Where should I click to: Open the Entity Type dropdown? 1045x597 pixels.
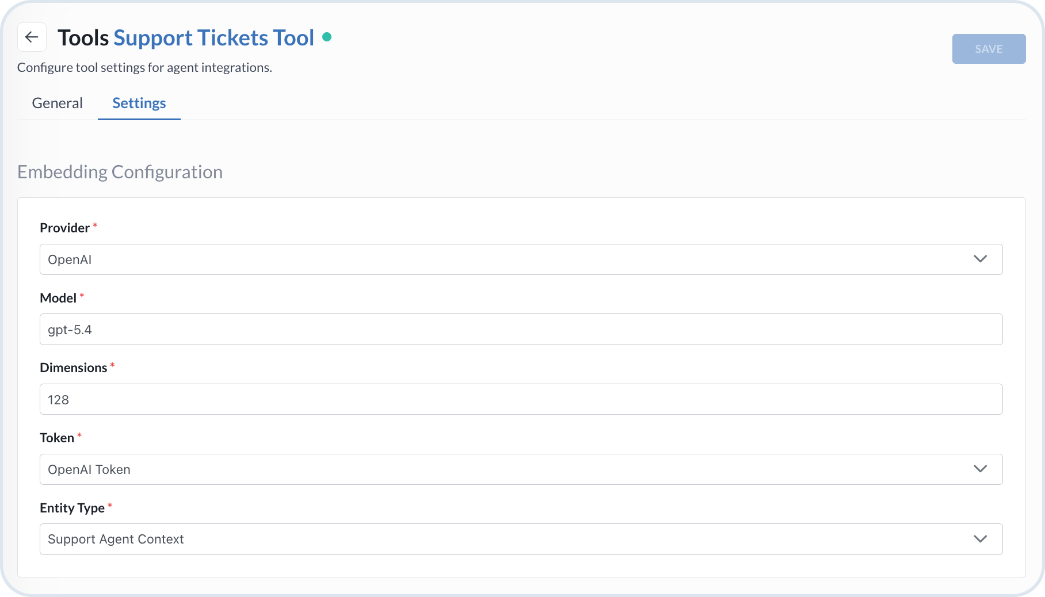click(x=521, y=539)
